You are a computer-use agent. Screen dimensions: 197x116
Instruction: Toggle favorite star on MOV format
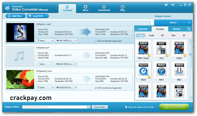(x=149, y=77)
